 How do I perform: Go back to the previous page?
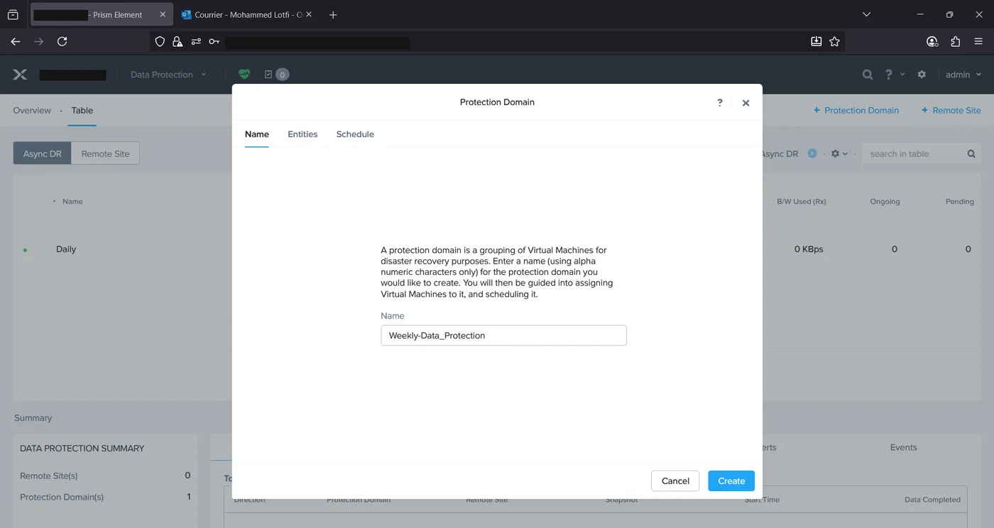[x=16, y=42]
